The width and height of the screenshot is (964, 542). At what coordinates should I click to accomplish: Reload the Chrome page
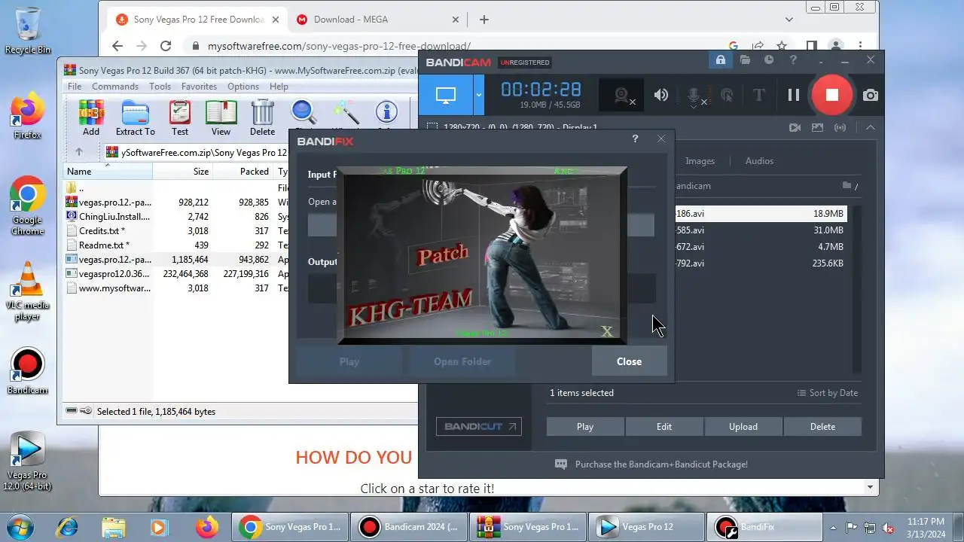pos(166,46)
